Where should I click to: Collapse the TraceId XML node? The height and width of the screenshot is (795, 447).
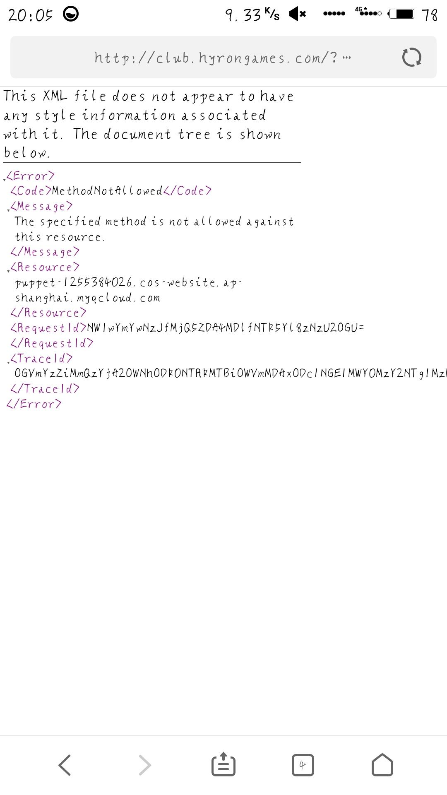pyautogui.click(x=8, y=361)
